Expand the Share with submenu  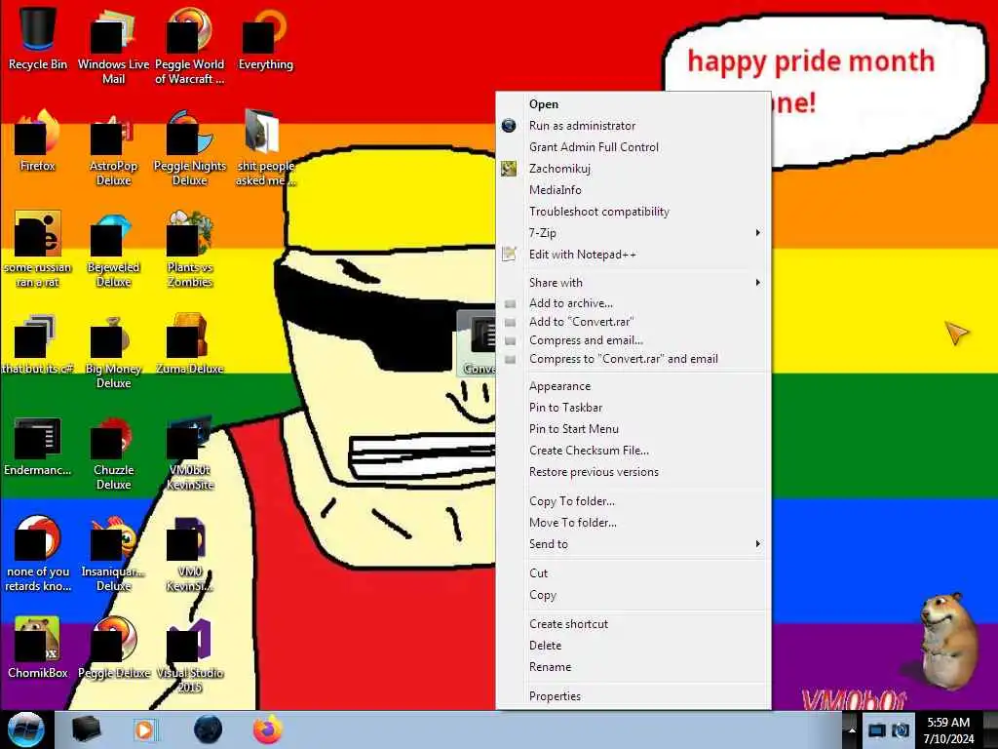[633, 282]
